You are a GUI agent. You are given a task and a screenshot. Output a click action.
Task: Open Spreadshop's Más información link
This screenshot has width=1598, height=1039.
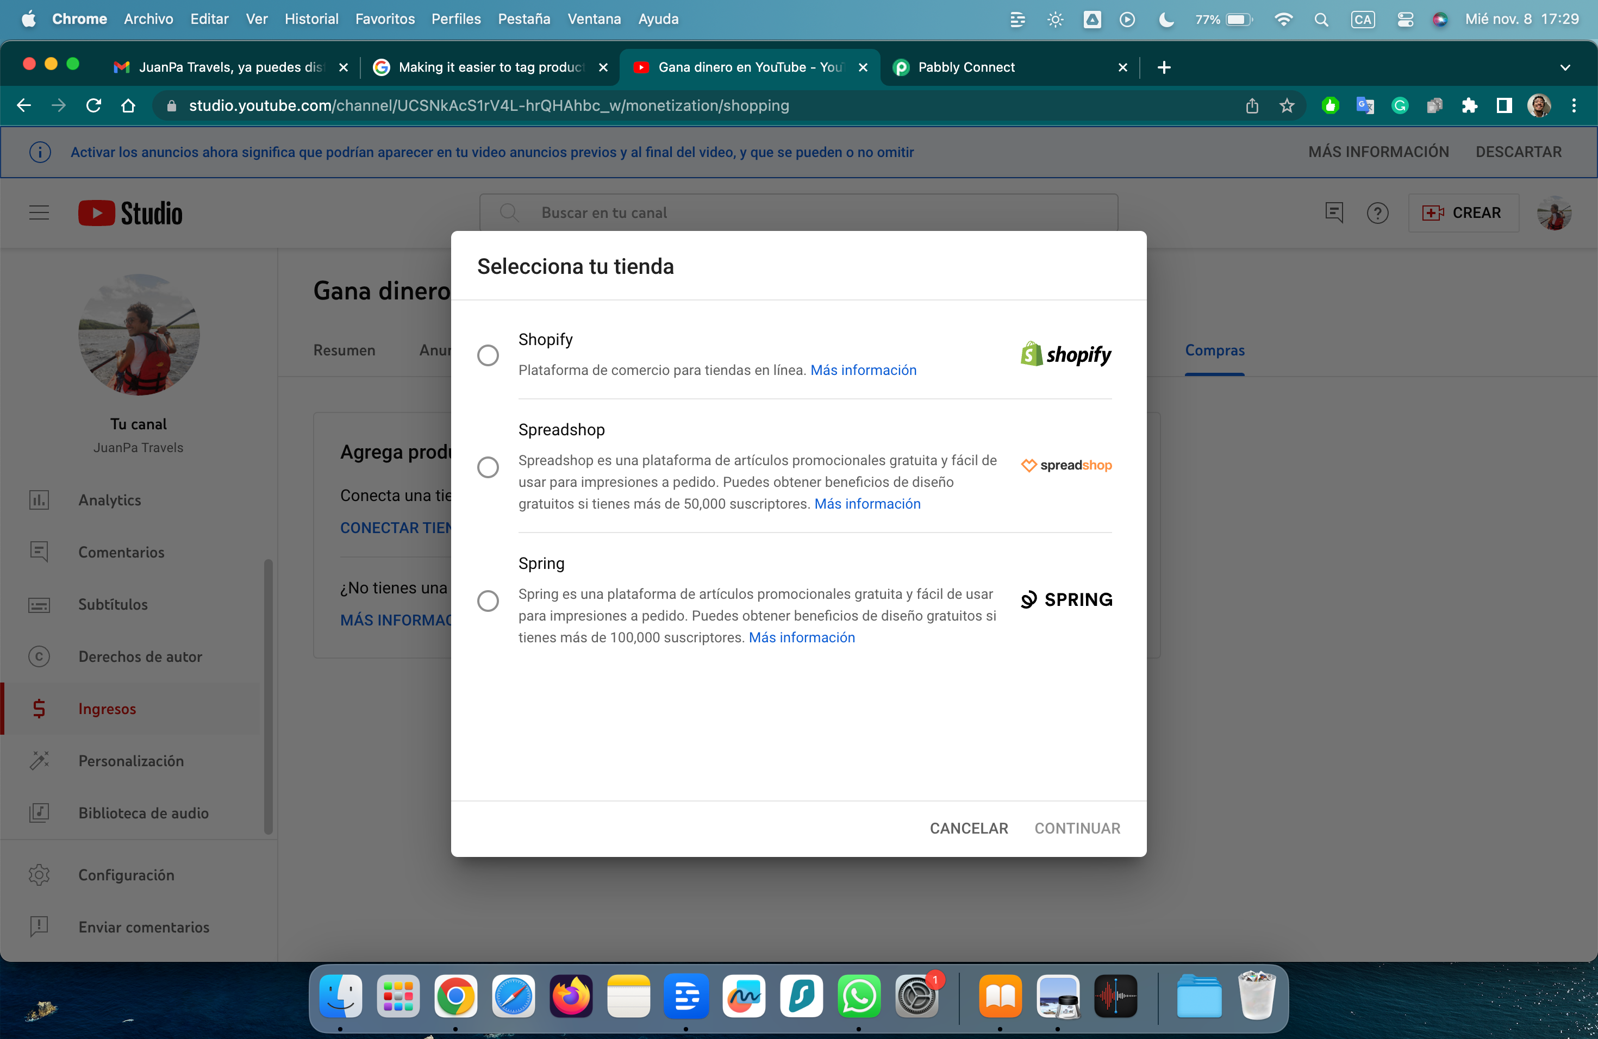tap(867, 504)
